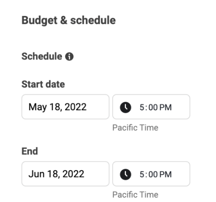Click the Start date label

pos(43,84)
